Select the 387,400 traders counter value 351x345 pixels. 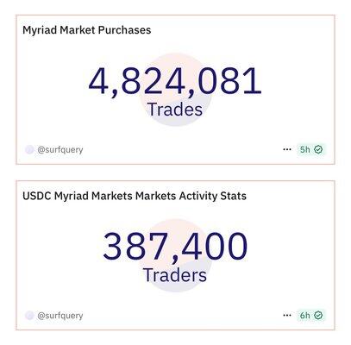point(175,247)
